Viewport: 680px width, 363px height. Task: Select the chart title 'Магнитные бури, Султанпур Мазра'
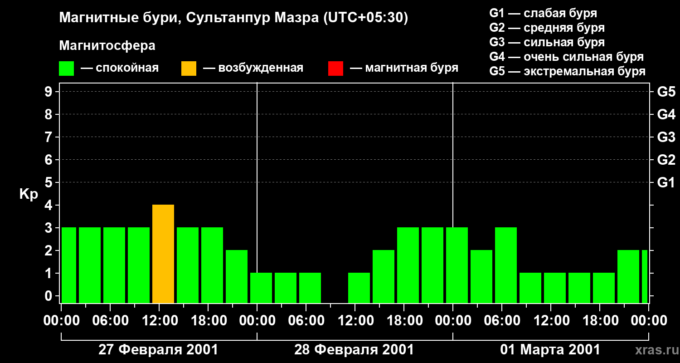click(189, 18)
